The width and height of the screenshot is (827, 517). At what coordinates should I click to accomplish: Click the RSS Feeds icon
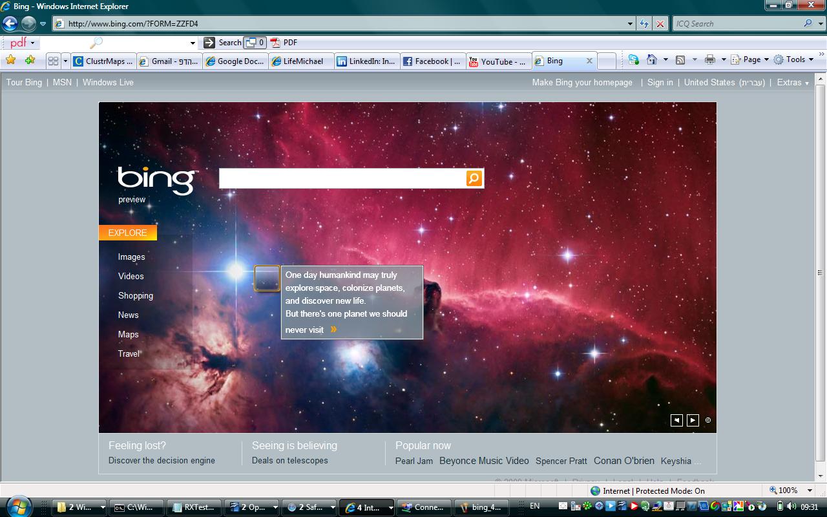[x=680, y=59]
